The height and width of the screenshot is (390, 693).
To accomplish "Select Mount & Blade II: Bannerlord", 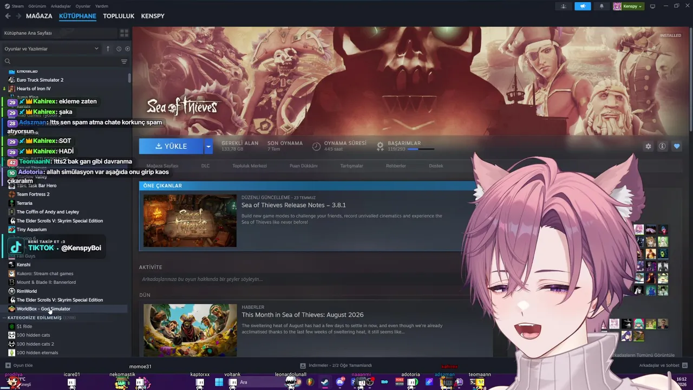I will (x=46, y=282).
